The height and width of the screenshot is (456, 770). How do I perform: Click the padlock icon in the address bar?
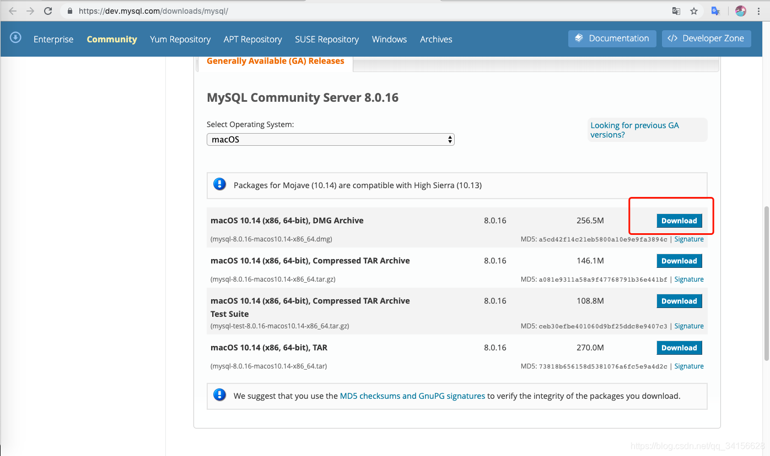(x=69, y=11)
